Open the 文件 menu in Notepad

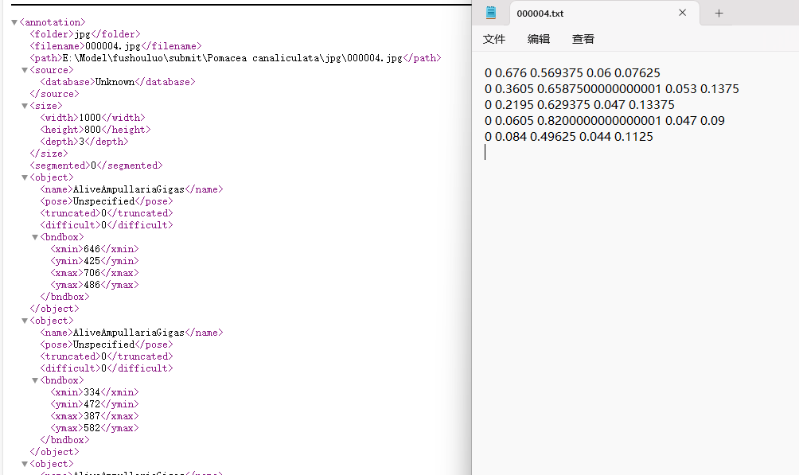(495, 38)
